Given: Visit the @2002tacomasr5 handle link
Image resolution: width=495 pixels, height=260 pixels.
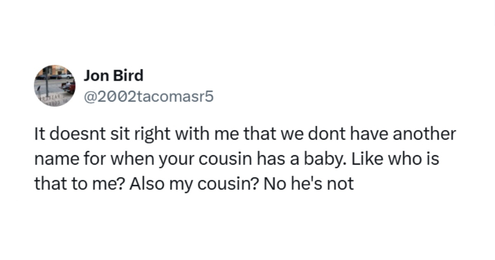Looking at the screenshot, I should pyautogui.click(x=149, y=97).
